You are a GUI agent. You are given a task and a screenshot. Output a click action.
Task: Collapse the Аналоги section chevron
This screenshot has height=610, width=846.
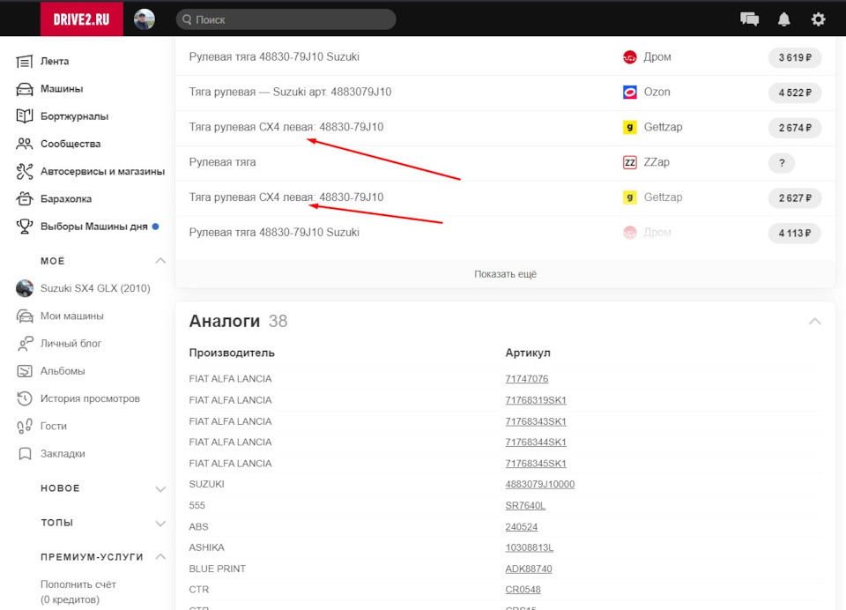click(x=814, y=321)
